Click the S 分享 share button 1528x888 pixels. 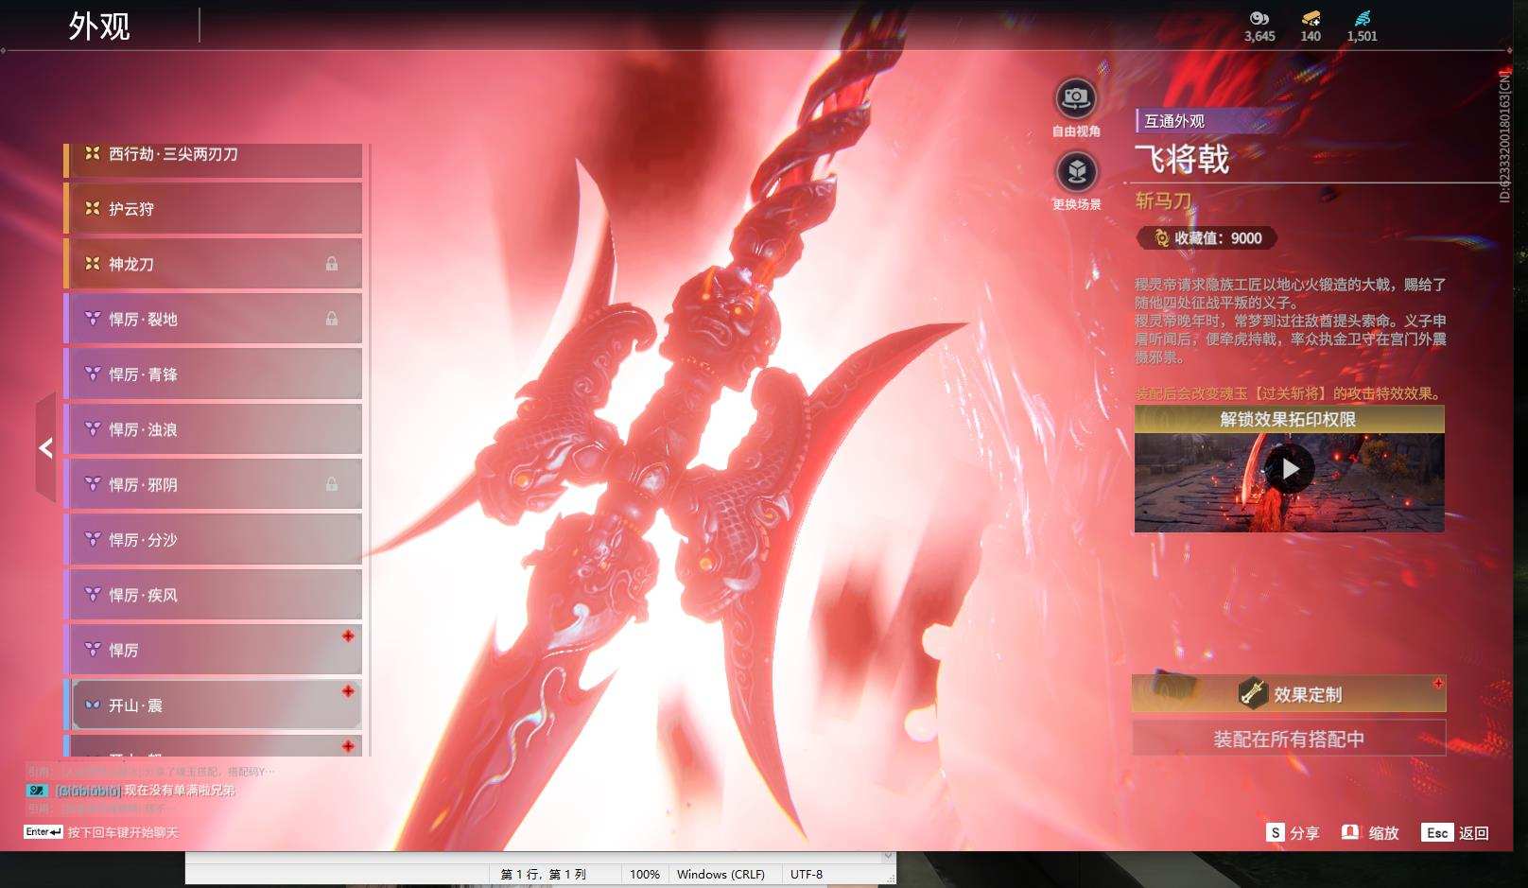pyautogui.click(x=1293, y=832)
